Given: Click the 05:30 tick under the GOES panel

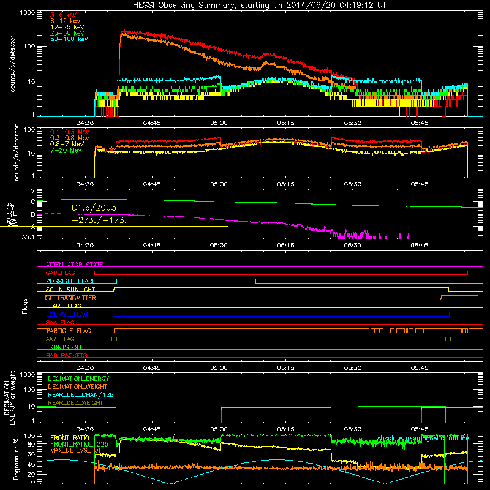Looking at the screenshot, I should tap(353, 246).
